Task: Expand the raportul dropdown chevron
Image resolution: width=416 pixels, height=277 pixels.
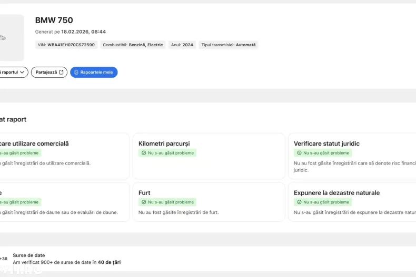Action: point(22,73)
